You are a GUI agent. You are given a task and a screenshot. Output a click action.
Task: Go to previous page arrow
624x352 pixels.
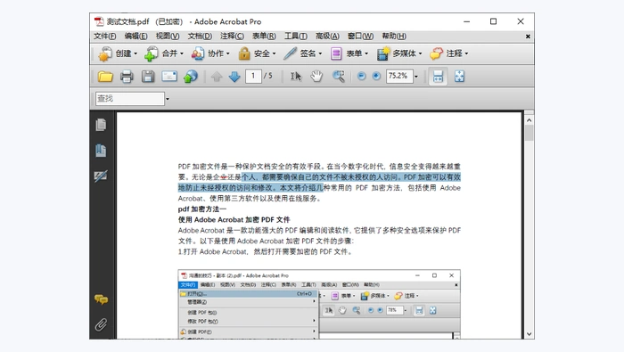coord(217,77)
